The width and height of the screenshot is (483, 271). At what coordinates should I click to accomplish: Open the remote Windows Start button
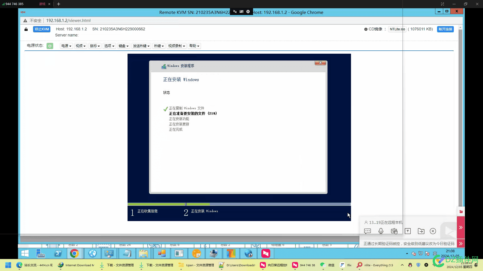(25, 253)
